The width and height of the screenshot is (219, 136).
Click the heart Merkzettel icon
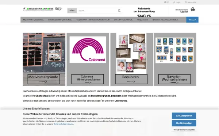coord(186,2)
